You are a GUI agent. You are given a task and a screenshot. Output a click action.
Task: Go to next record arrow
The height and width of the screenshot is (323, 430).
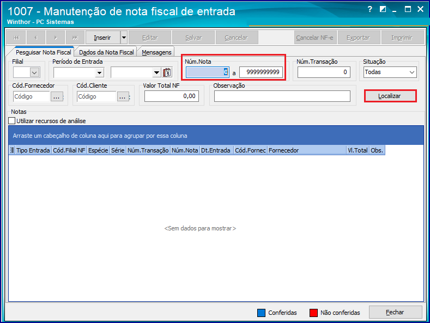tap(56, 38)
